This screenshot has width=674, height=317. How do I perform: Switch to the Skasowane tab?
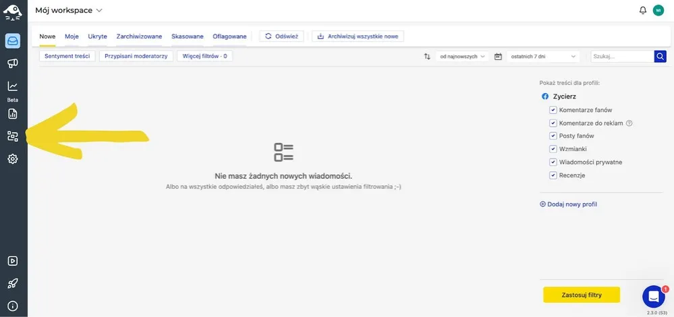(188, 36)
